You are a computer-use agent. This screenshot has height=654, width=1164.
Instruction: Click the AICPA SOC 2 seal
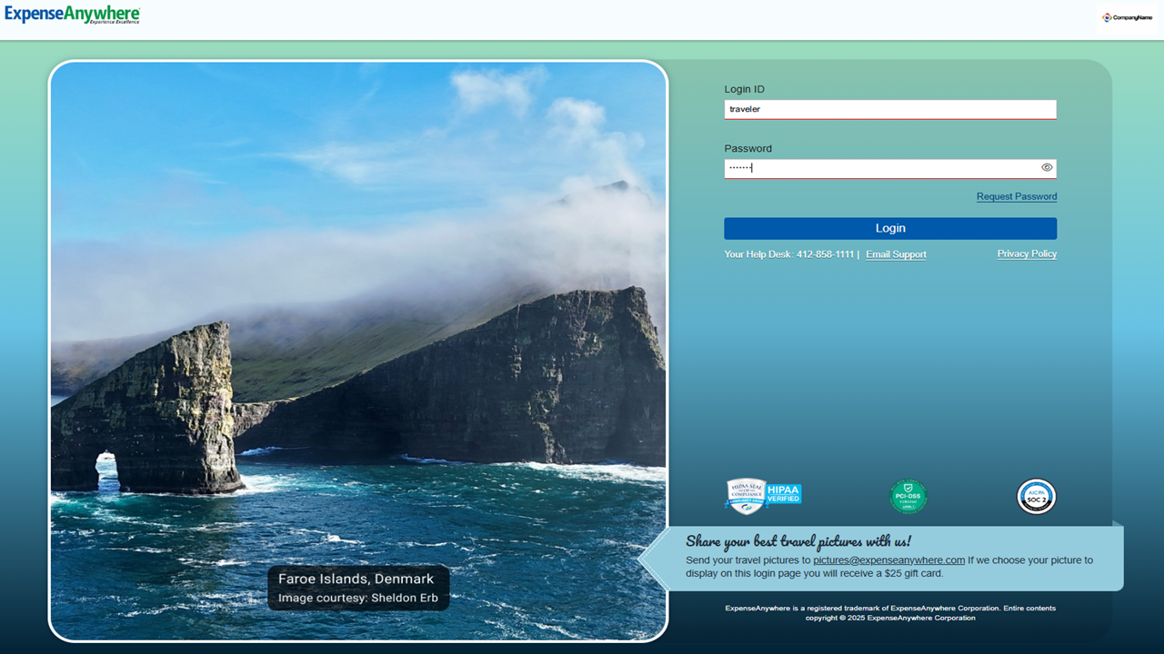point(1036,496)
